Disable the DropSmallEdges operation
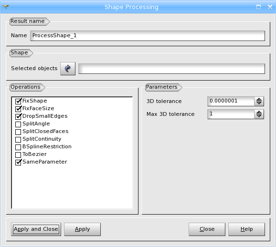Viewport: 276px width, 247px height. tap(18, 116)
